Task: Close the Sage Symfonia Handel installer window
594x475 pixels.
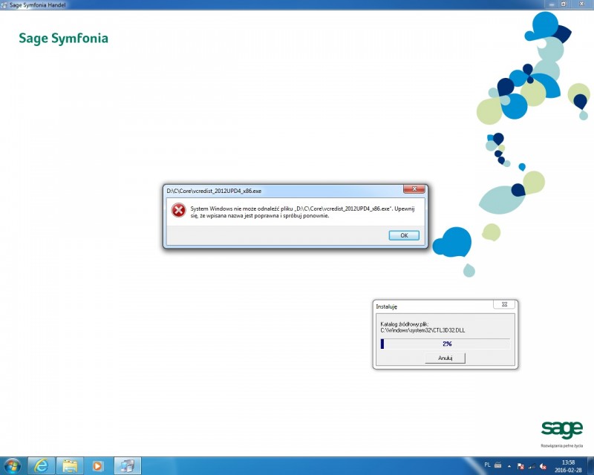Action: tap(582, 4)
